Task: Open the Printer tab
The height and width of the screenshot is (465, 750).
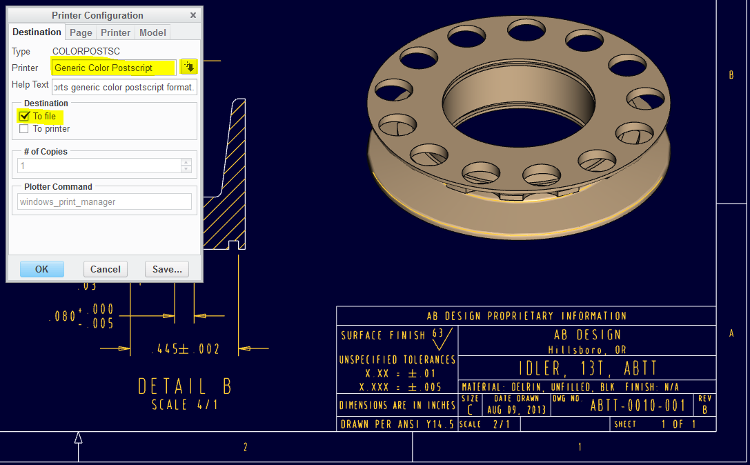Action: pos(115,32)
